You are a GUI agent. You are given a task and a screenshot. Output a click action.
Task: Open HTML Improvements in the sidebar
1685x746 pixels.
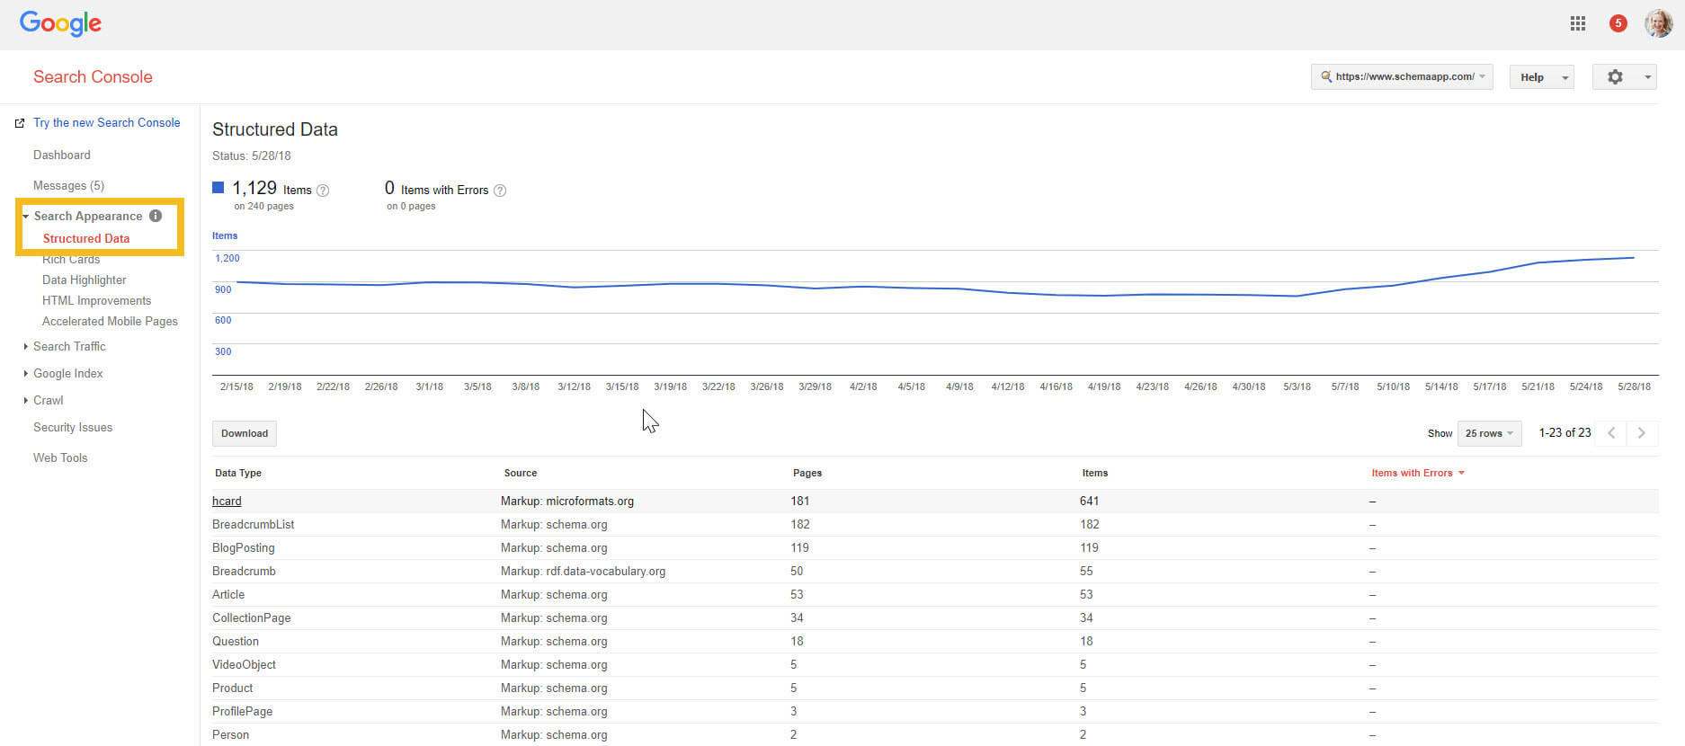click(x=96, y=300)
